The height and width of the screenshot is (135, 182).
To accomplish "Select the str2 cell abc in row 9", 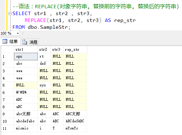I will 44,114.
